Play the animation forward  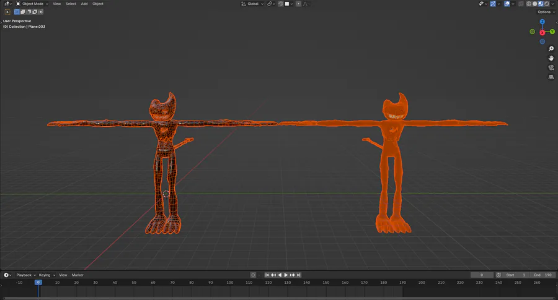(286, 275)
